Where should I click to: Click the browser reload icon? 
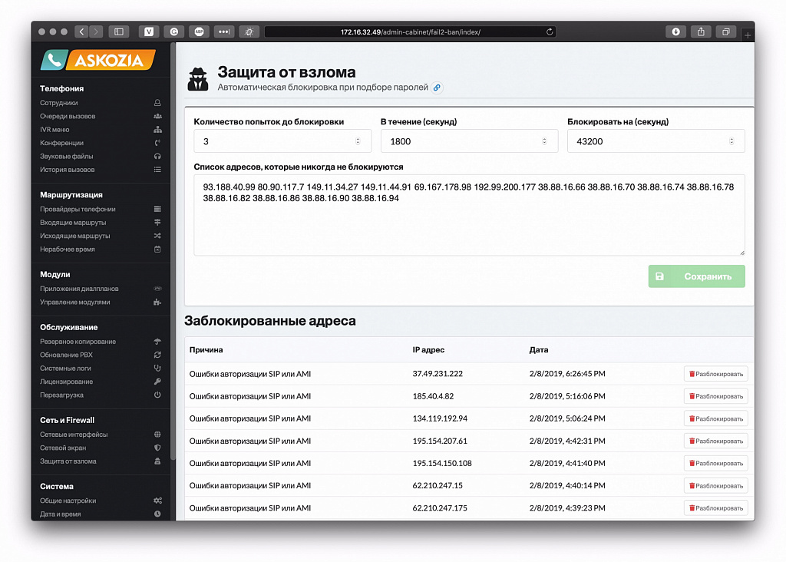tap(550, 31)
